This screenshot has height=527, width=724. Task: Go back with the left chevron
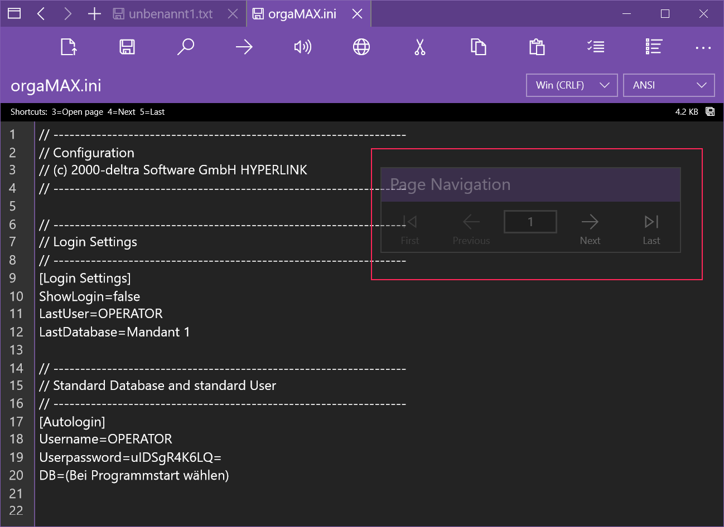pos(41,13)
